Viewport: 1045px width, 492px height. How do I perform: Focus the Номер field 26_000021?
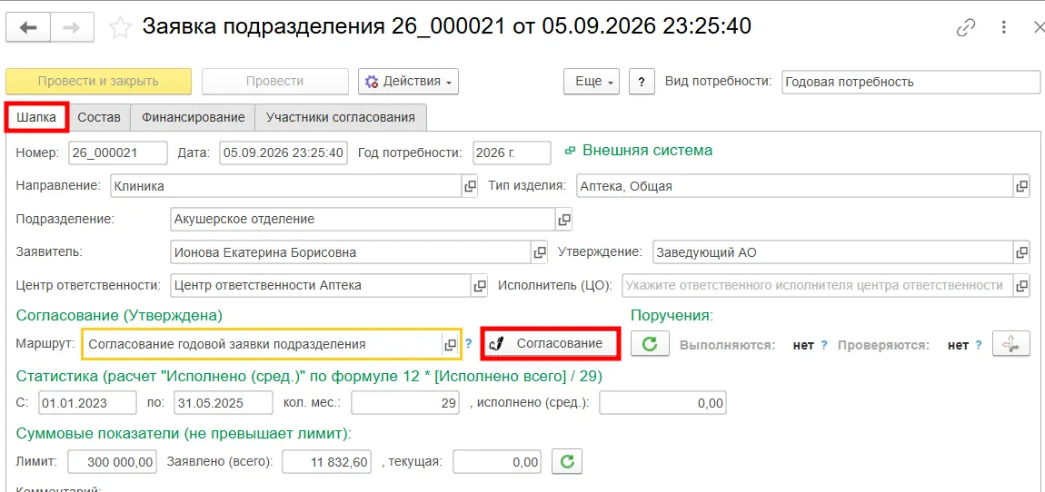pos(118,153)
